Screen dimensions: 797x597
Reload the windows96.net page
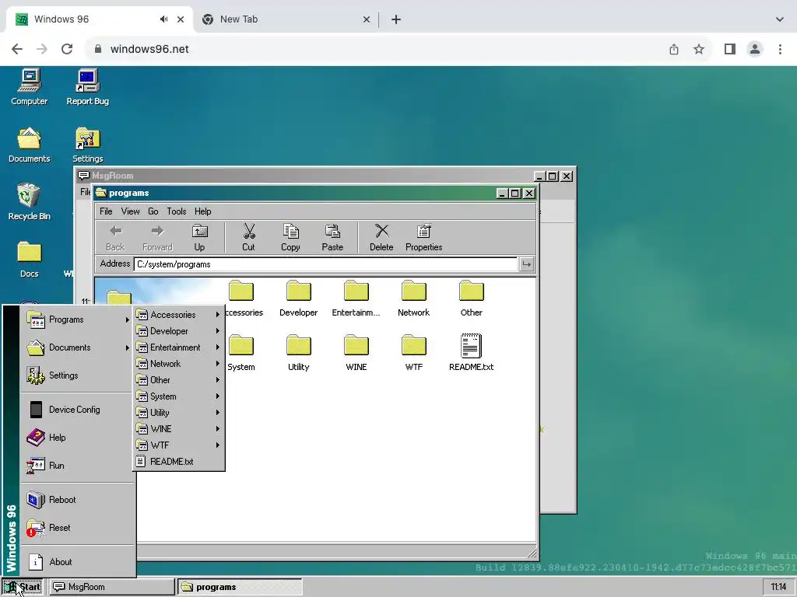[67, 49]
